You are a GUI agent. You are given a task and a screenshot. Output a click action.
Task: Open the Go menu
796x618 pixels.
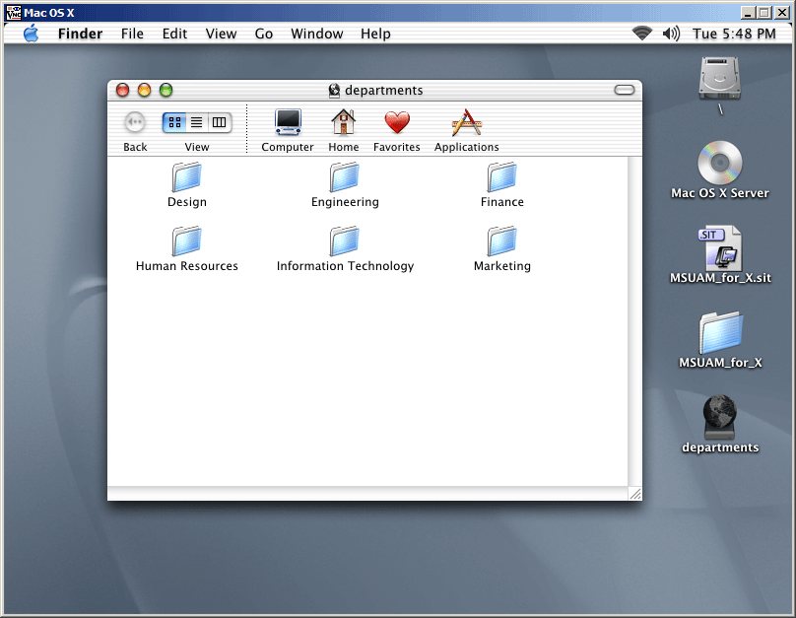coord(264,34)
